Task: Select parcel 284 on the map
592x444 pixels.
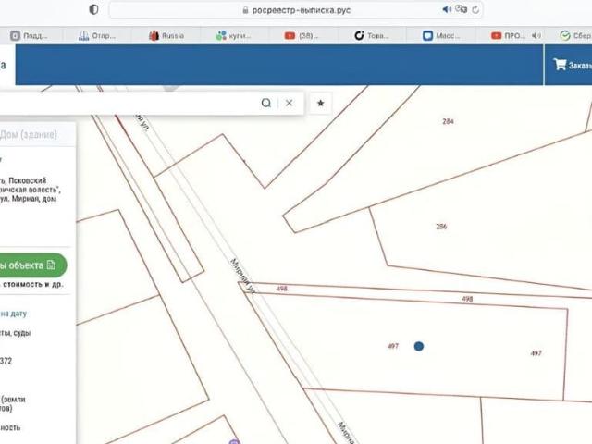Action: tap(448, 121)
